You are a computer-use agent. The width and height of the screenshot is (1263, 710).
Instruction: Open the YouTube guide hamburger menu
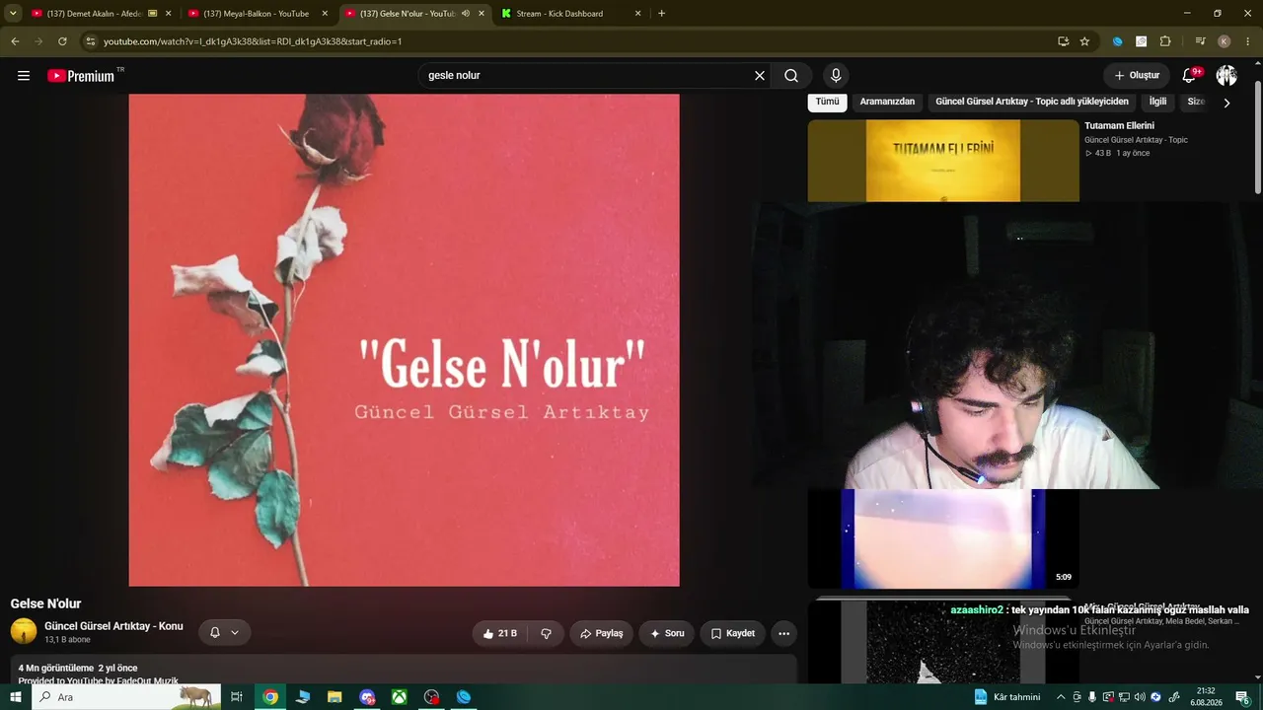[24, 76]
